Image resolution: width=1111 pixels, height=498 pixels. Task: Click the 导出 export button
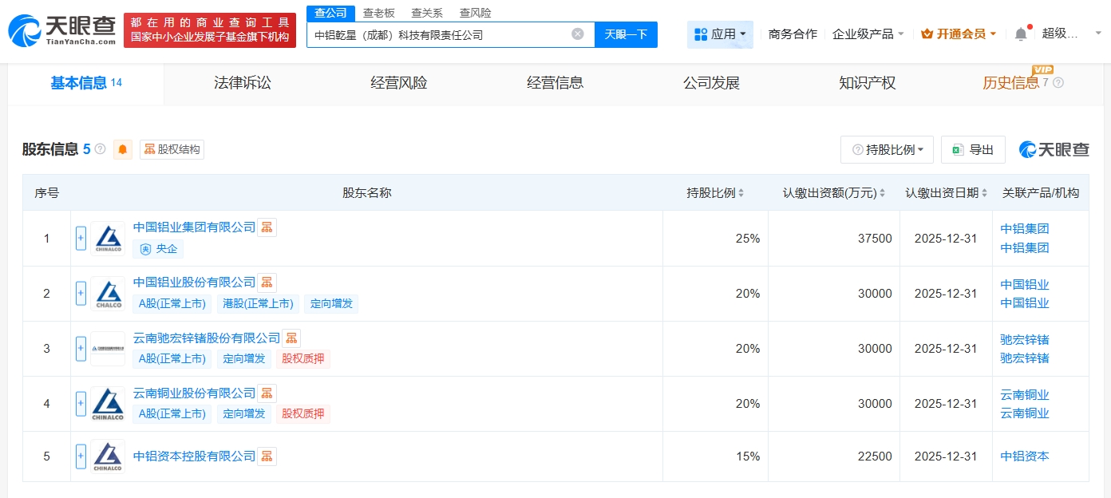(x=973, y=149)
